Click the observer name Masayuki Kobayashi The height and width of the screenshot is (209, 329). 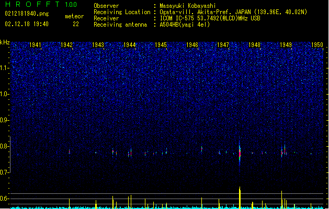(x=187, y=6)
